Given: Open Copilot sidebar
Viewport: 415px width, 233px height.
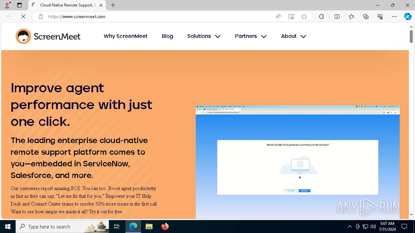Looking at the screenshot, I should pyautogui.click(x=408, y=17).
